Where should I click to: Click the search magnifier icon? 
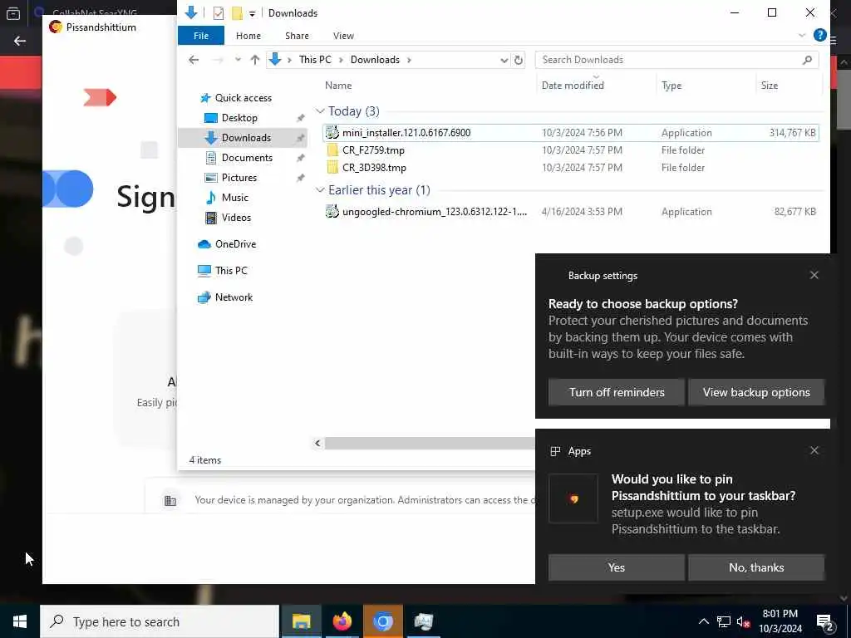point(807,60)
